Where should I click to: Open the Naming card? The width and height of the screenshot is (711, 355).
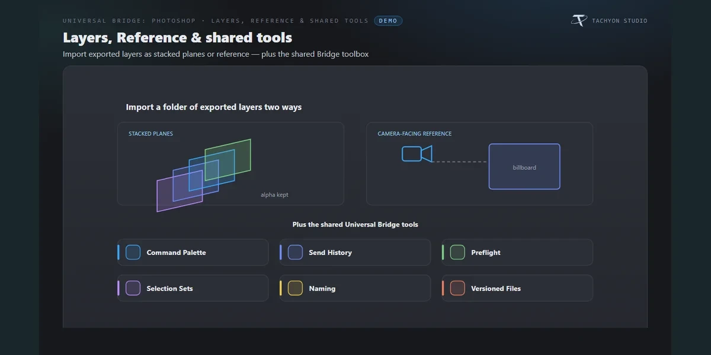tap(355, 288)
